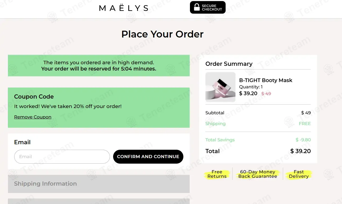Image resolution: width=342 pixels, height=204 pixels.
Task: Click the Fast Delivery badge
Action: click(299, 174)
